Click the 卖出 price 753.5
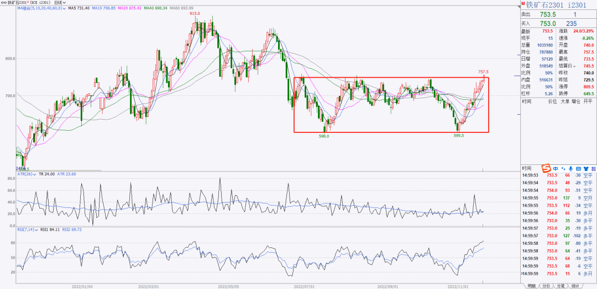The image size is (597, 289). pos(548,14)
